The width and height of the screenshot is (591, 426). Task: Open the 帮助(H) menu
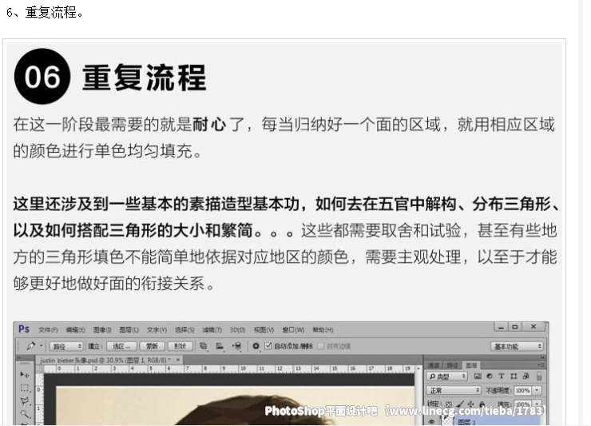coord(323,330)
